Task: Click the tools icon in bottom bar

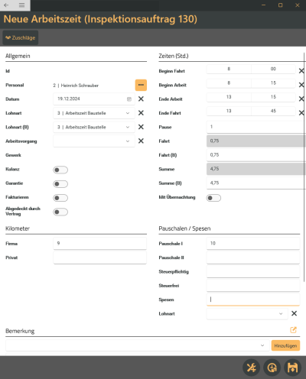Action: click(252, 368)
